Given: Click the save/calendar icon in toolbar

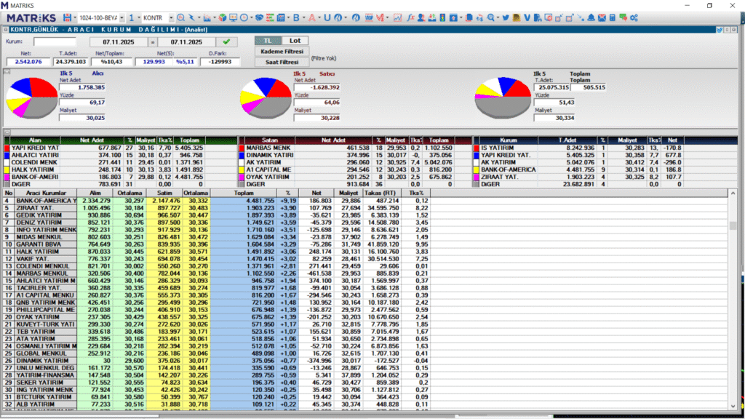Looking at the screenshot, I should point(67,17).
